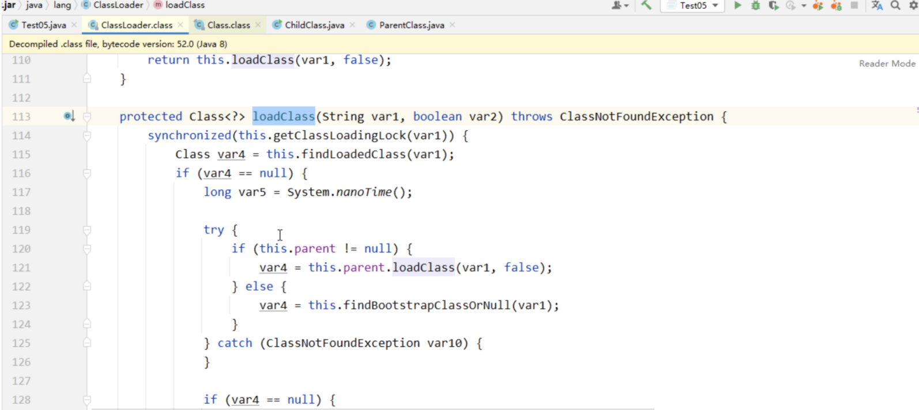Run with Coverage shield icon
919x410 pixels.
point(773,5)
